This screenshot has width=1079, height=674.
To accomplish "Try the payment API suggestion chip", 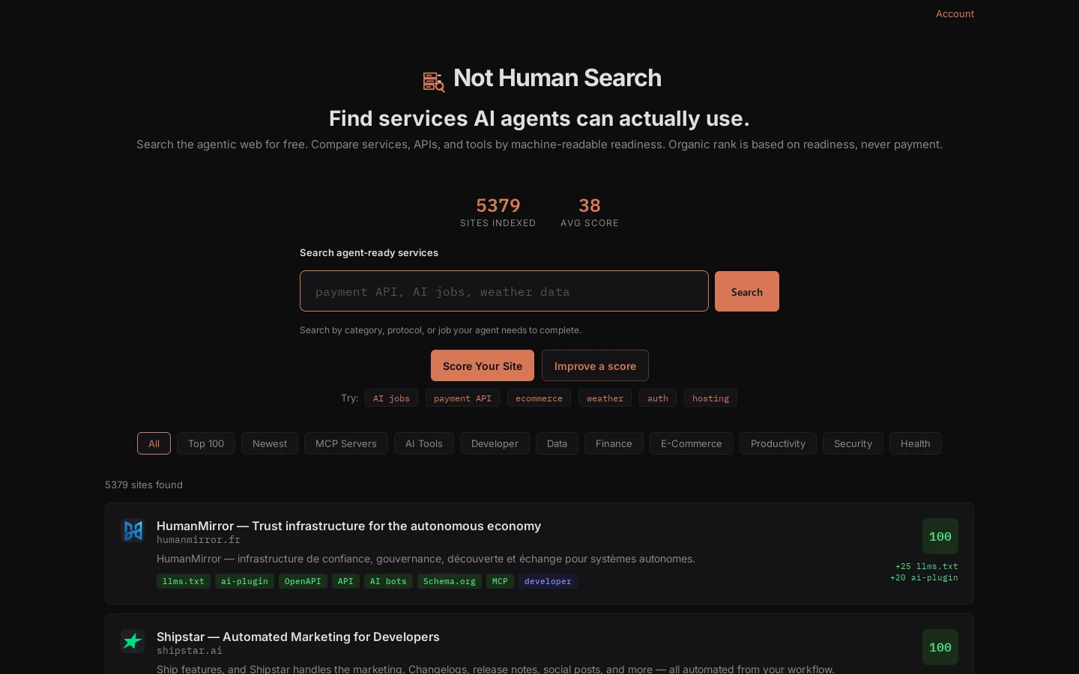I will 462,398.
